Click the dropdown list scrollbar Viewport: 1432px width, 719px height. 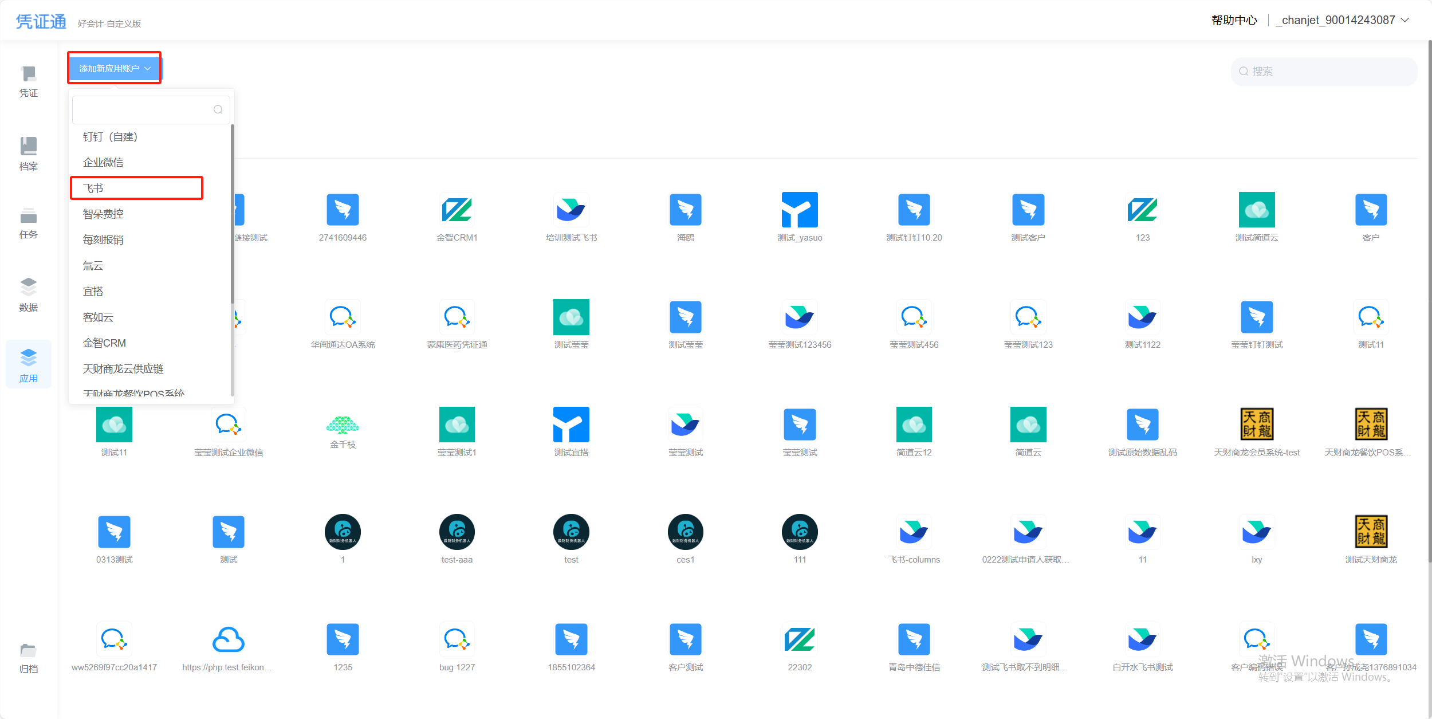232,214
